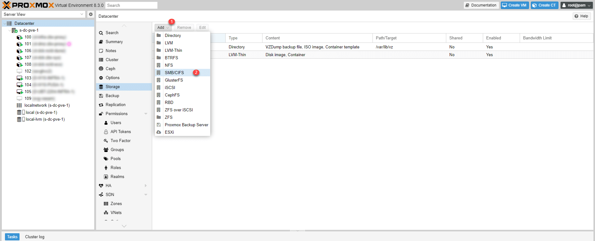
Task: Expand the HA section arrow
Action: (146, 186)
